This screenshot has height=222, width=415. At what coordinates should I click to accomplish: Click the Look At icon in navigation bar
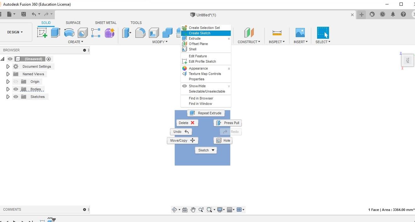[185, 210]
